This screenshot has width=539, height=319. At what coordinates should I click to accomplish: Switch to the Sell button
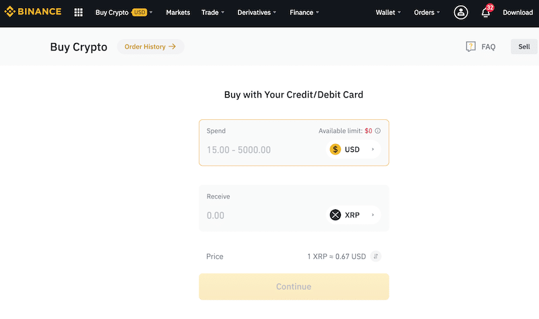tap(524, 46)
